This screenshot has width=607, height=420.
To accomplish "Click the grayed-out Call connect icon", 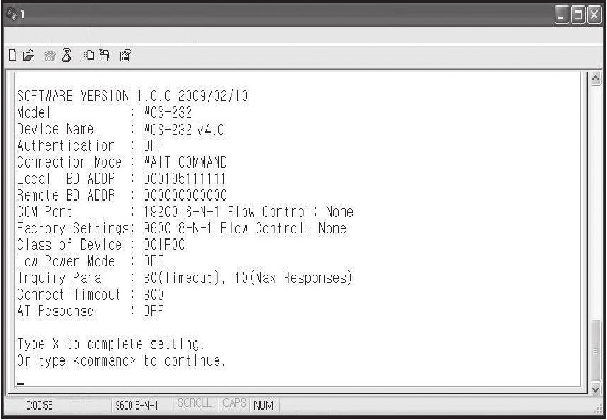I will (50, 57).
